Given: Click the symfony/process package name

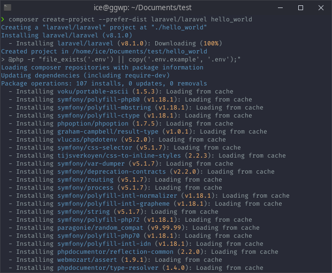Looking at the screenshot, I should point(85,188).
